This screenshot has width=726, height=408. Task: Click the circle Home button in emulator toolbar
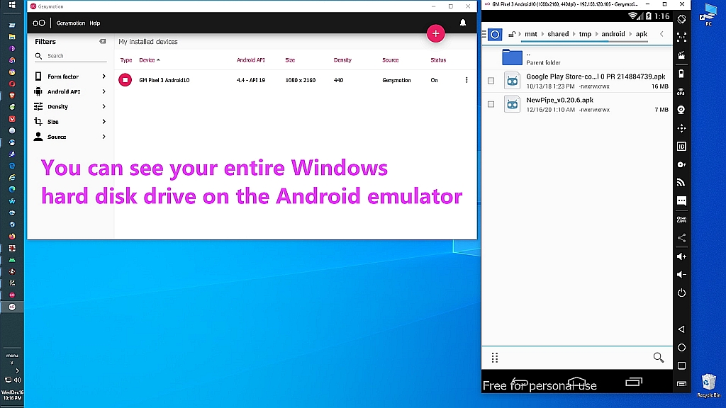[x=681, y=347]
